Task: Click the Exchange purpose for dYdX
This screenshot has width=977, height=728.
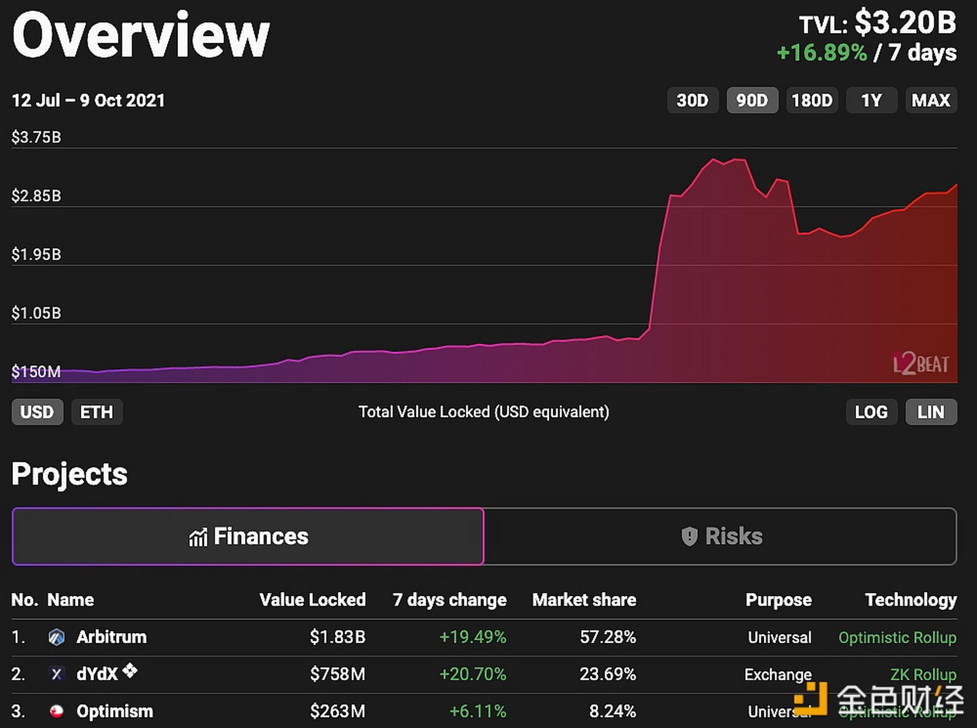Action: [x=779, y=675]
